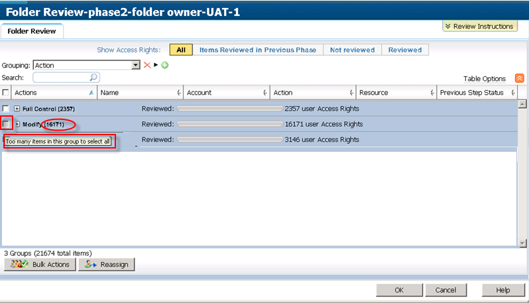Screen dimensions: 529x303
Task: Open the Grouping dropdown
Action: point(136,65)
